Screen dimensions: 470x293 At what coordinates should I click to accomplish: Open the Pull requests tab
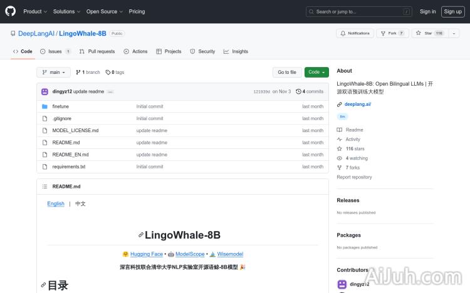pos(97,51)
